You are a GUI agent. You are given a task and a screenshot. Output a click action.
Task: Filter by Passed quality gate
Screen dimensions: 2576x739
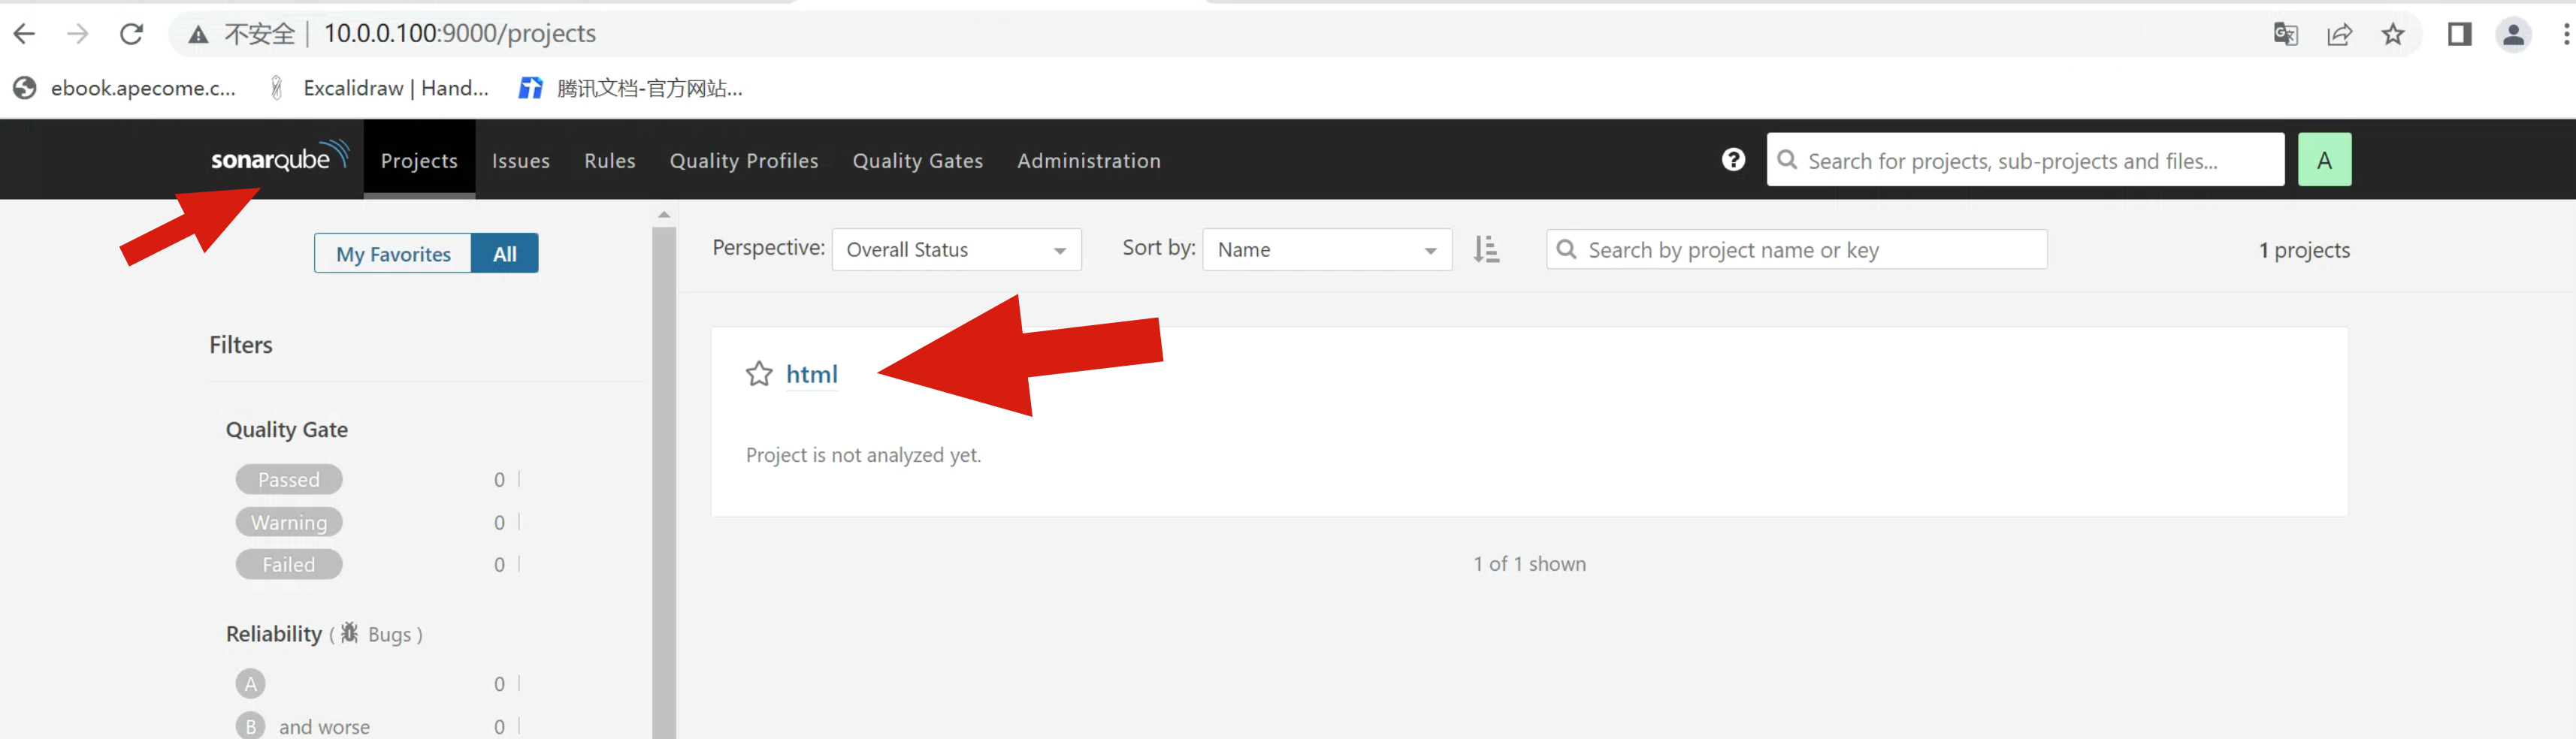point(289,480)
